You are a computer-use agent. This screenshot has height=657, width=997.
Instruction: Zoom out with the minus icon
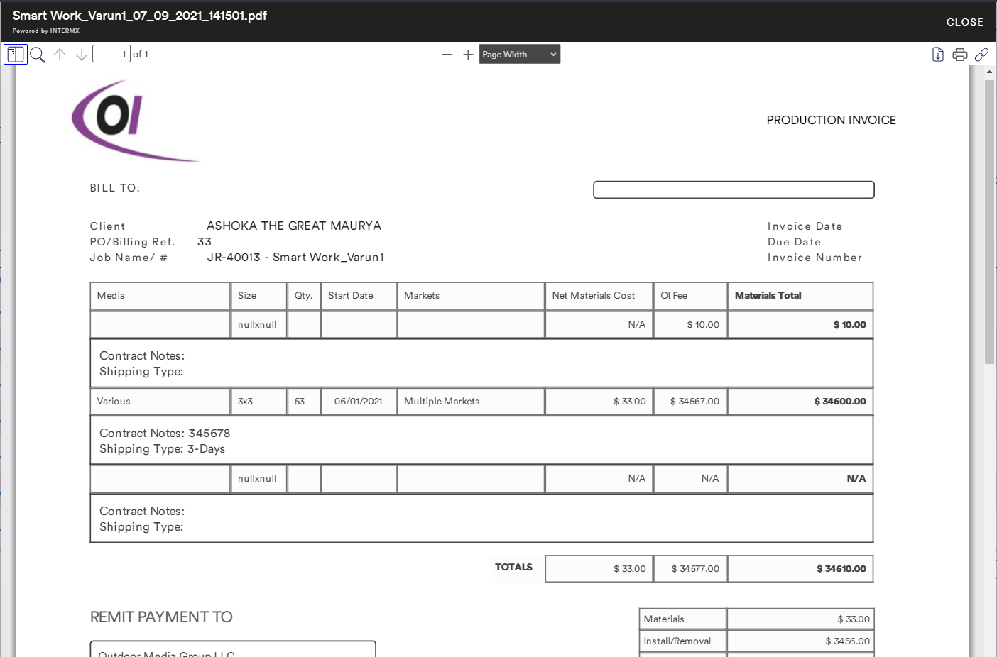tap(447, 55)
